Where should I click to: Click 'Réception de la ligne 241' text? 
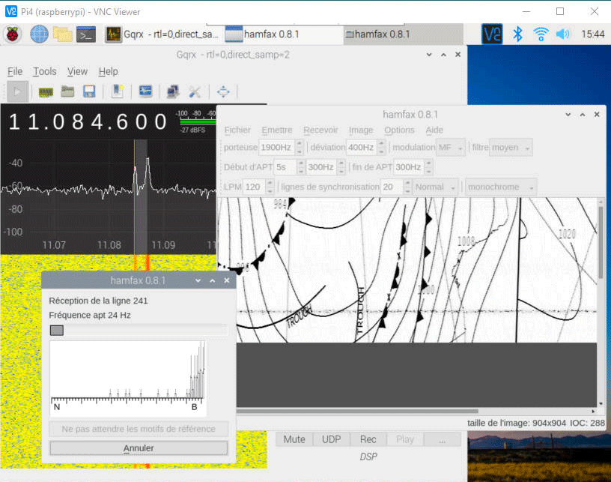(x=98, y=301)
